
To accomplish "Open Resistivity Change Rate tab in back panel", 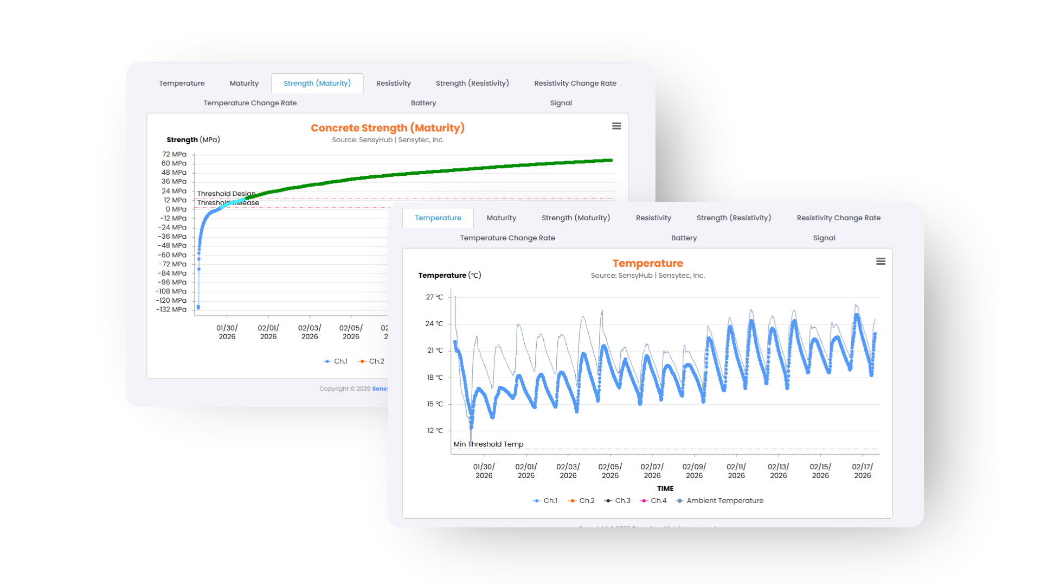I will [x=575, y=84].
